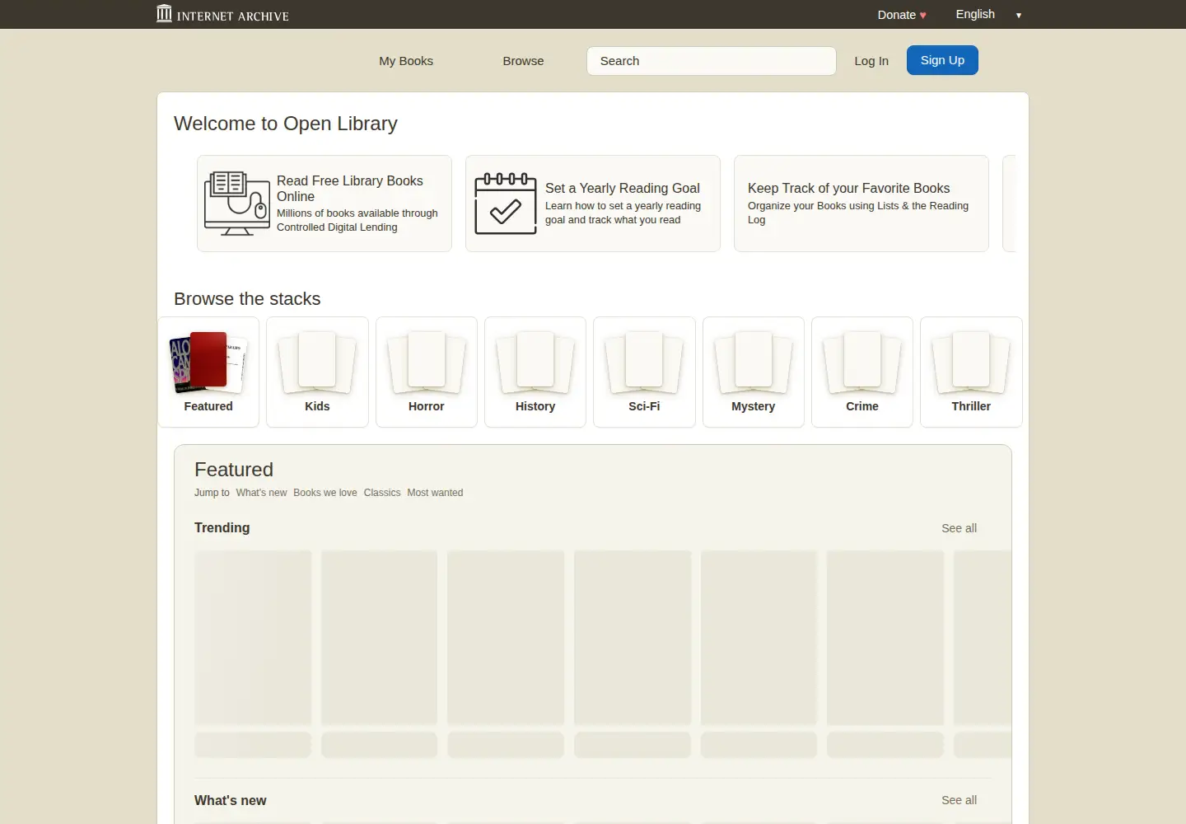Open the Browse menu
Viewport: 1186px width, 824px height.
523,61
